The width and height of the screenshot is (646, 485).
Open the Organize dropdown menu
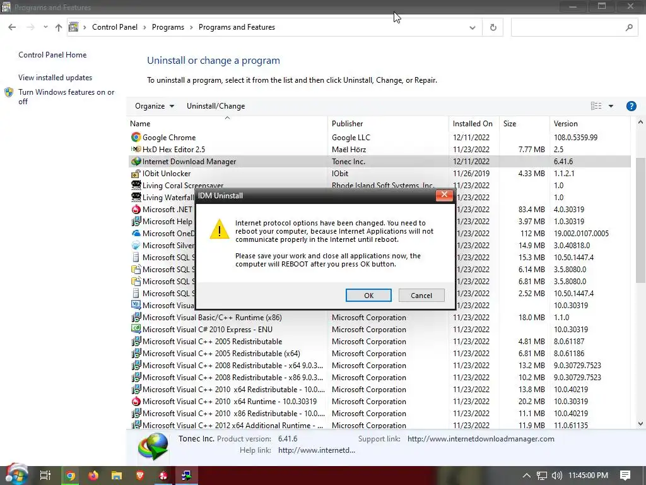point(155,106)
